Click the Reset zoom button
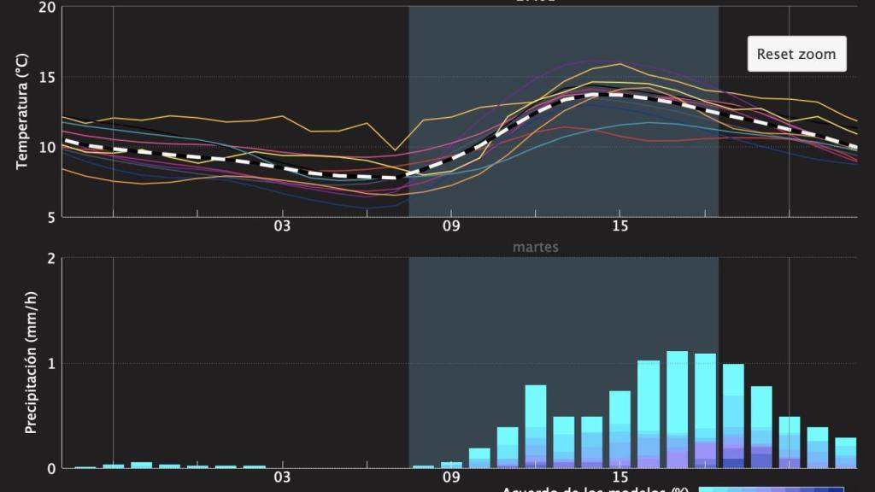This screenshot has height=492, width=875. (796, 54)
